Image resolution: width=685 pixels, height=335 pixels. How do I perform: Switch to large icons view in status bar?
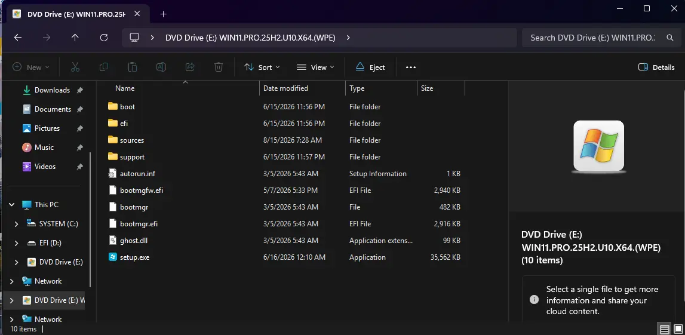coord(678,329)
